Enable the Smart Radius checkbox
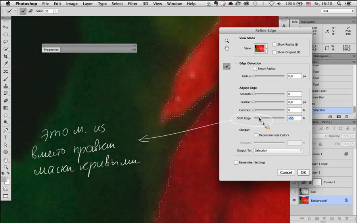Viewport: 357px width, 223px height. (x=255, y=69)
